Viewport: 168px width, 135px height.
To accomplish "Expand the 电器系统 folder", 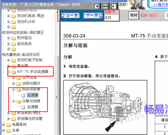I will point(3,125).
